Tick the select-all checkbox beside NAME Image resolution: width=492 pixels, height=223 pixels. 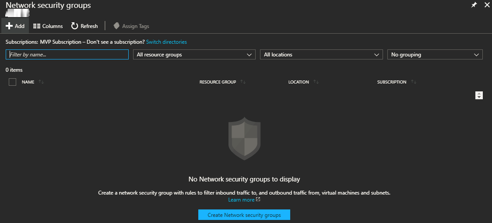pos(13,82)
